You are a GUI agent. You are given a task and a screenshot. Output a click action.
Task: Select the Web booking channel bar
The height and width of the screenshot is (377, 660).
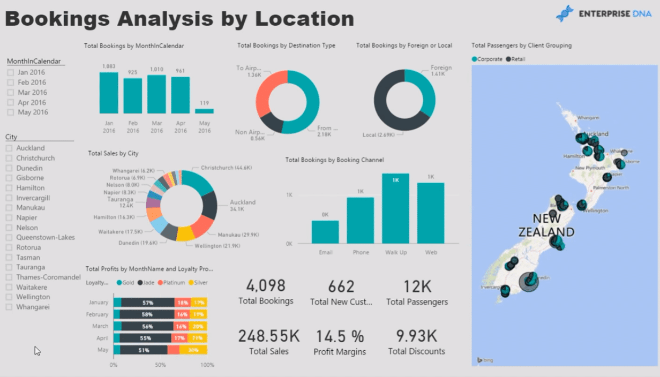pos(431,213)
